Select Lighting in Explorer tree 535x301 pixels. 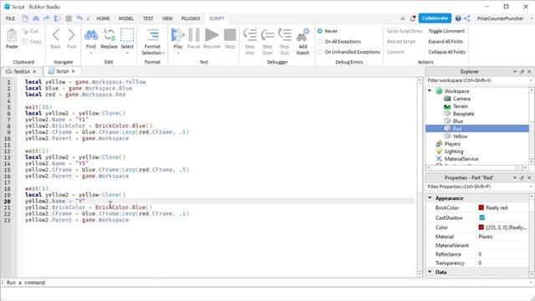click(x=454, y=151)
